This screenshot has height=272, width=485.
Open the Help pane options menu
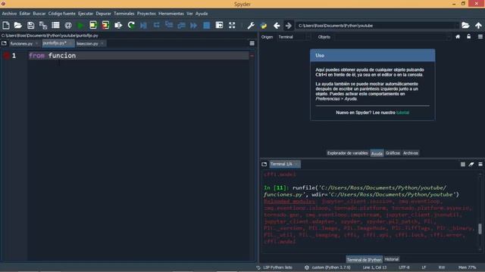point(480,37)
